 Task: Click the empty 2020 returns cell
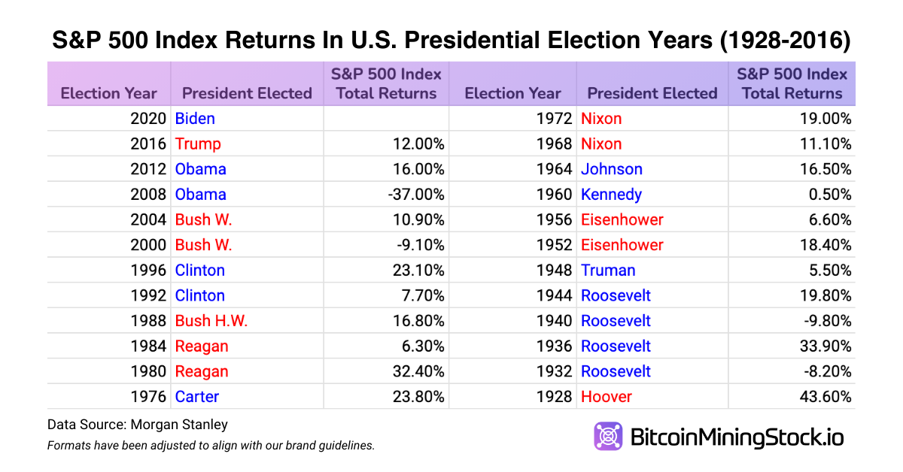(386, 119)
